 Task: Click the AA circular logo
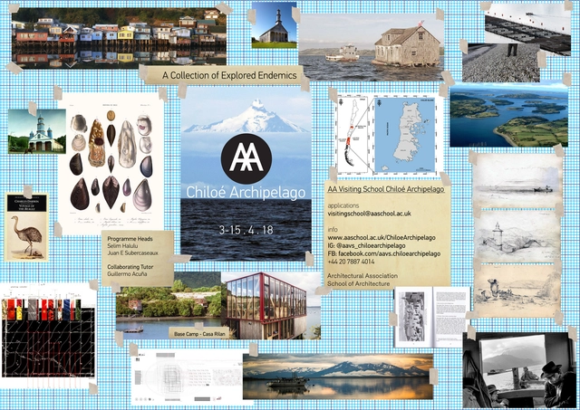[x=246, y=158]
